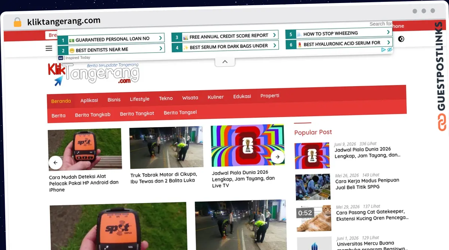
Task: Open article Cara Mudah Deteksi Alat Pelacak
Action: pos(84,183)
